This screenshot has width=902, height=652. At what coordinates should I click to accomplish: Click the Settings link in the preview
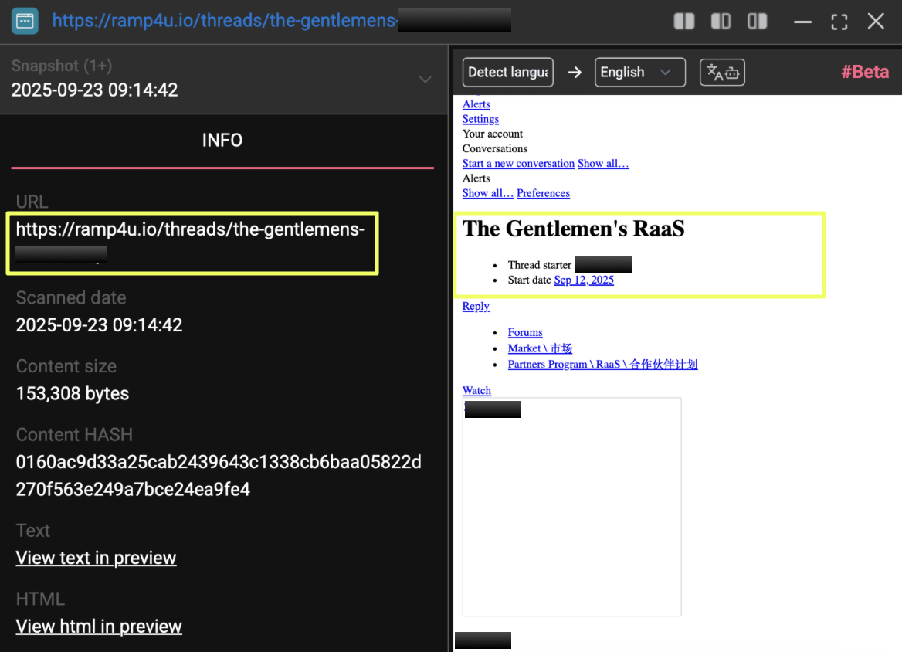480,119
